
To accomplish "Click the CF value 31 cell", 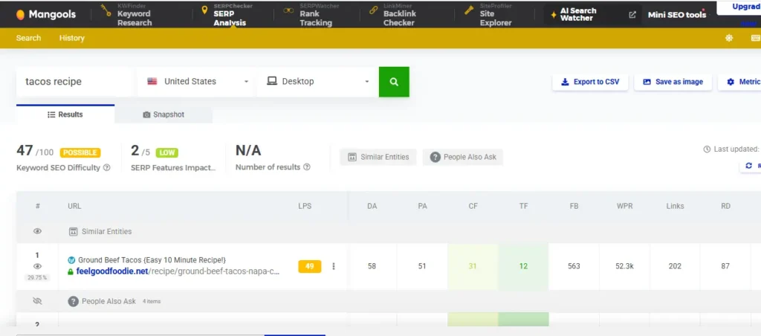I will (x=473, y=266).
